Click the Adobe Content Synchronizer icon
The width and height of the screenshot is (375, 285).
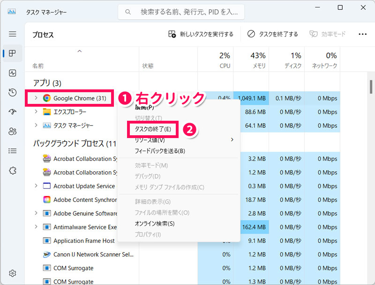(x=46, y=199)
